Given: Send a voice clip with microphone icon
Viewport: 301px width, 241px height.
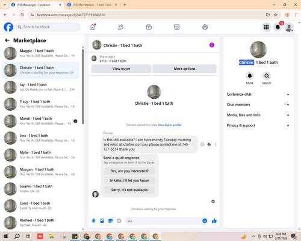Looking at the screenshot, I should pos(93,221).
